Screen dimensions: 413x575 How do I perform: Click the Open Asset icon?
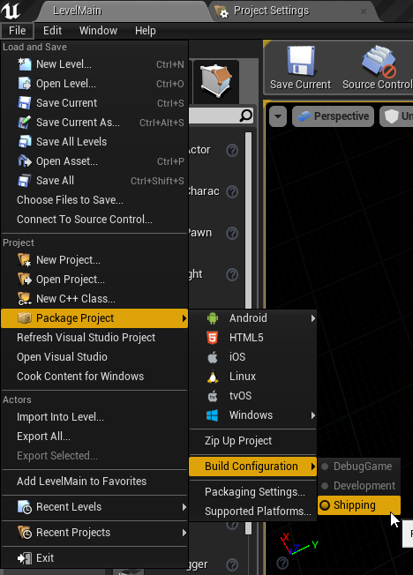point(25,161)
